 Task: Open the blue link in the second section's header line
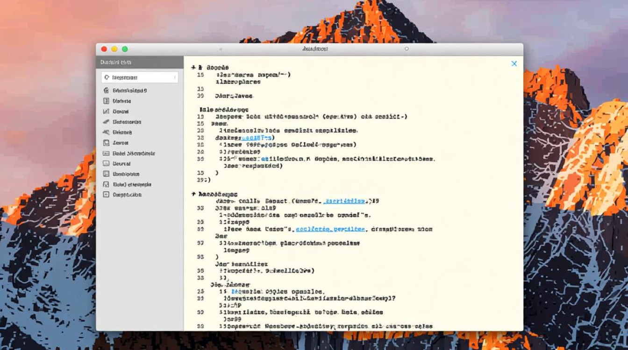[x=345, y=201]
